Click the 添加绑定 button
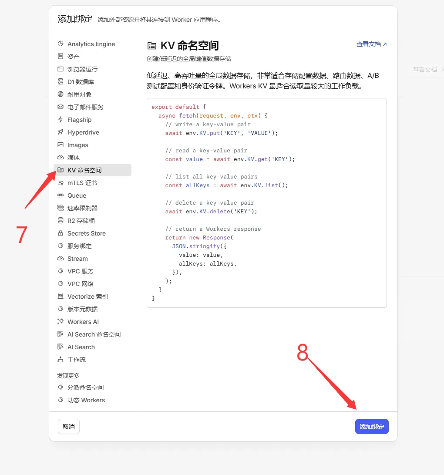 click(x=372, y=427)
